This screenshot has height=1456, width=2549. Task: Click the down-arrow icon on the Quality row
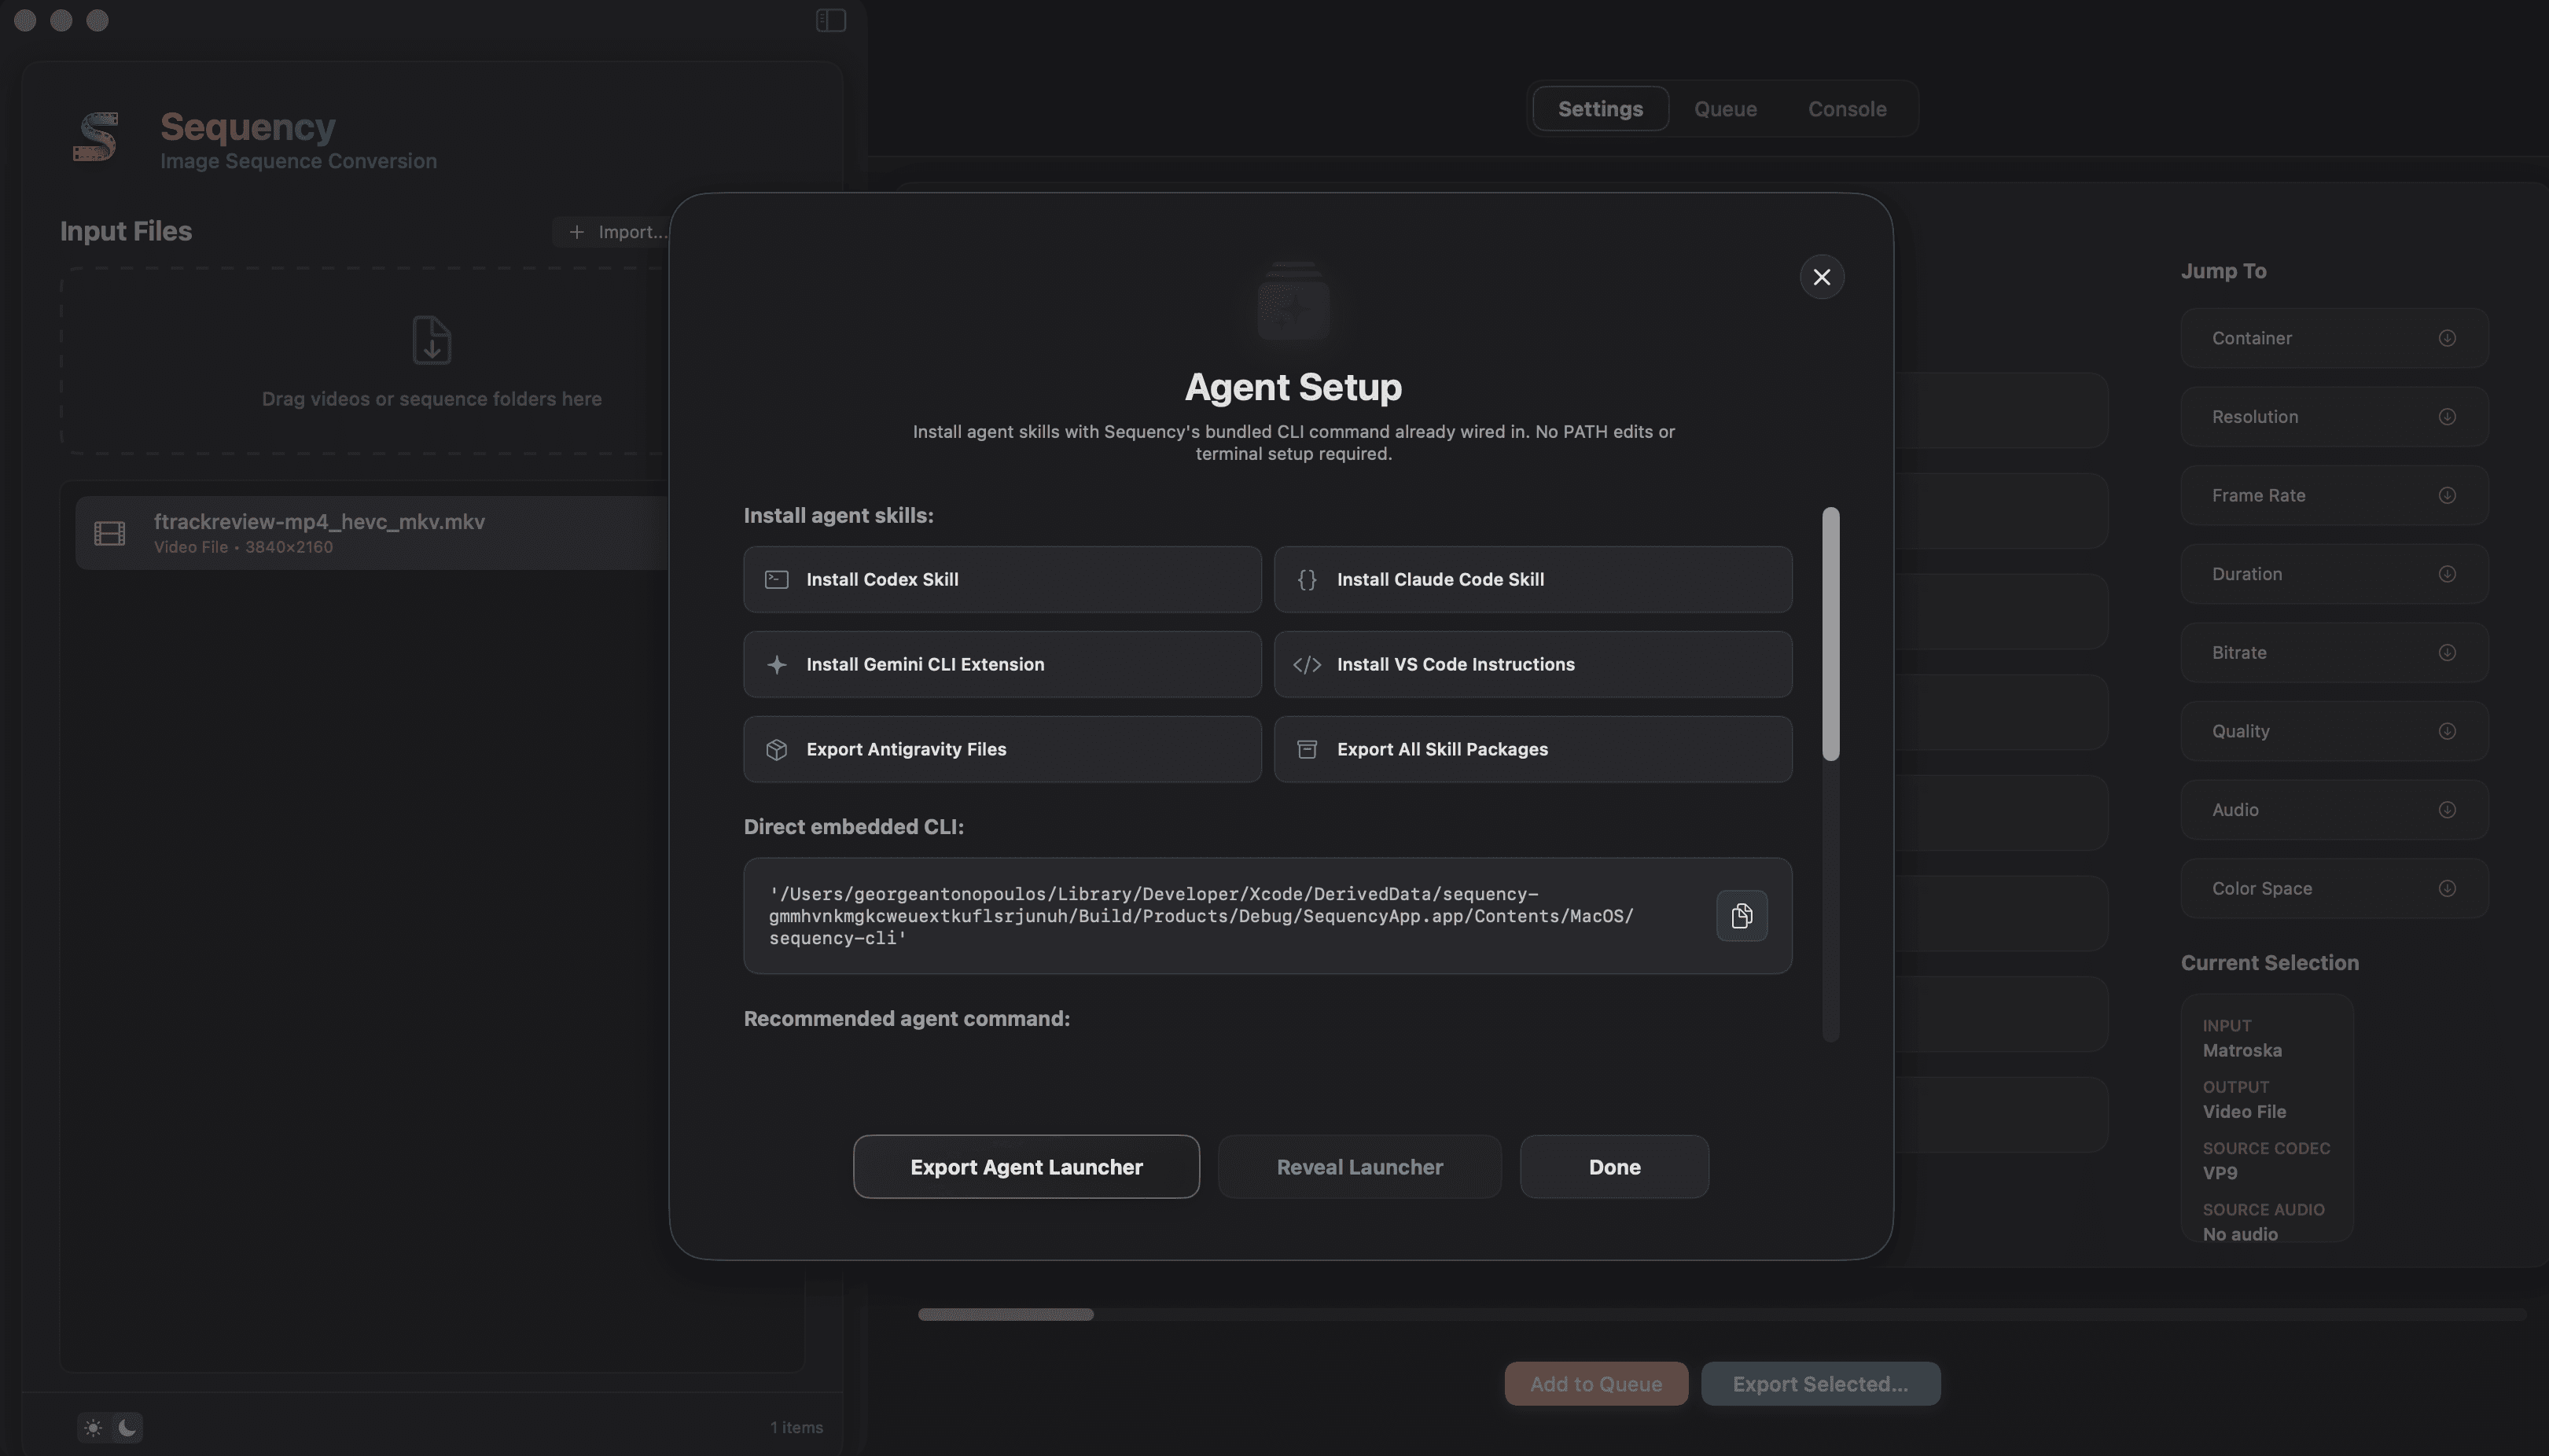[2447, 731]
